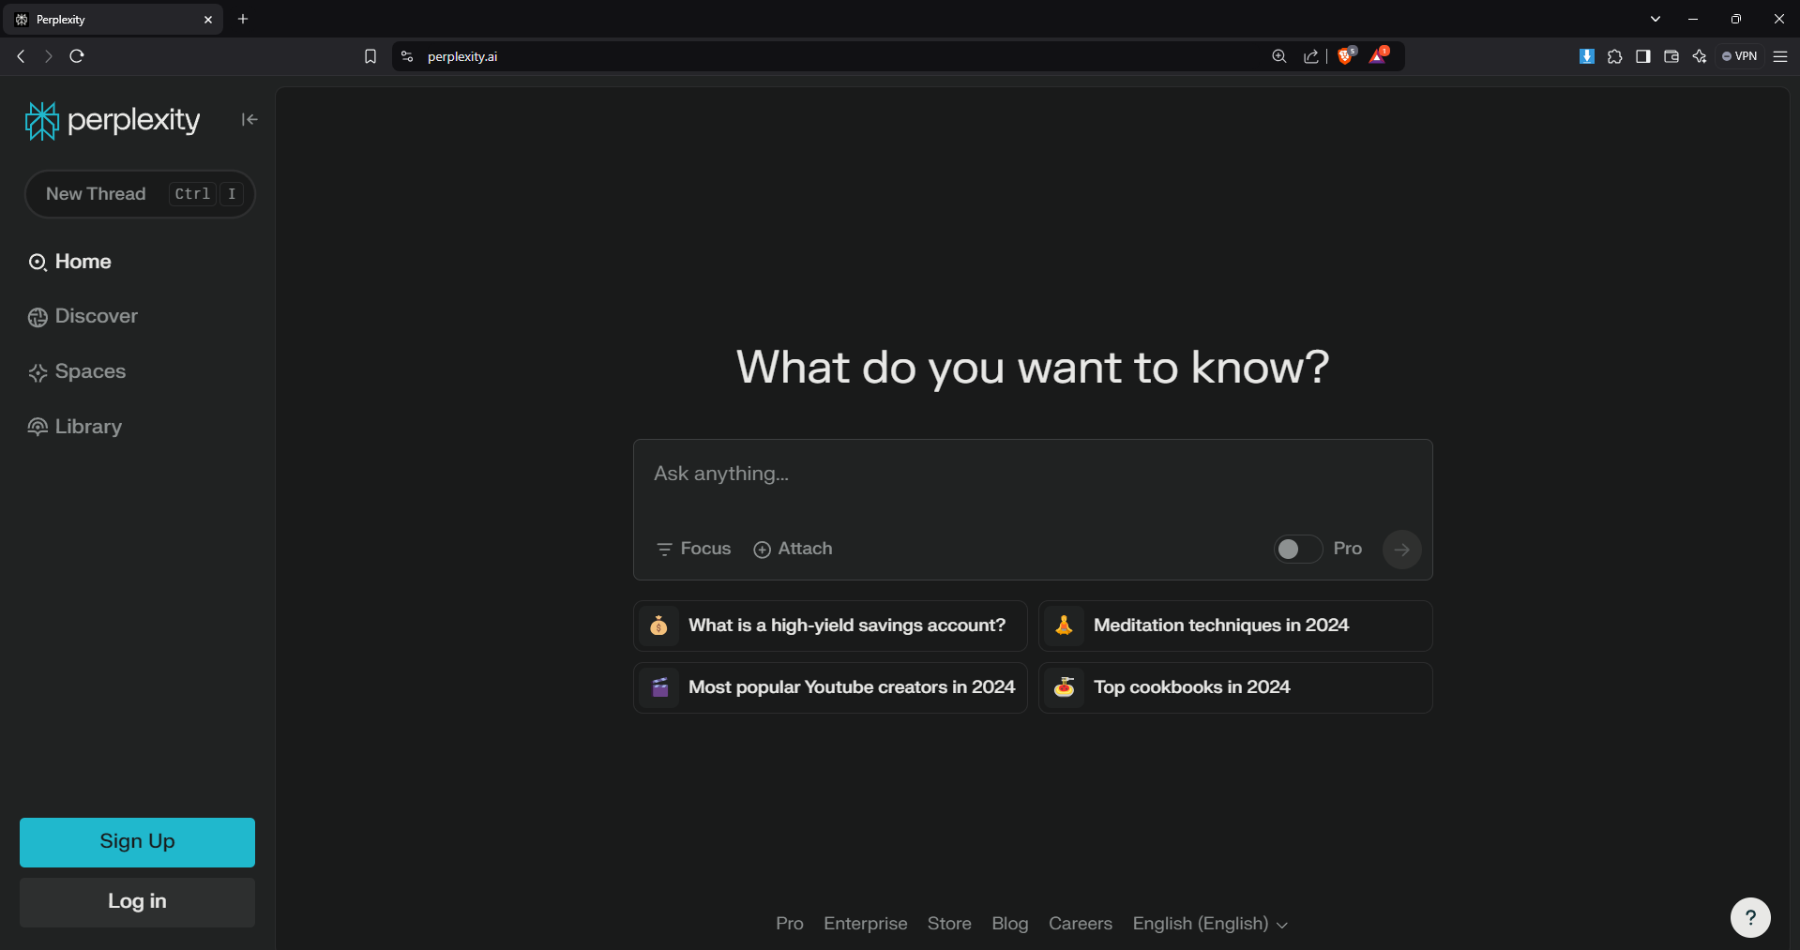Bookmark this page with bookmark icon

[x=371, y=56]
